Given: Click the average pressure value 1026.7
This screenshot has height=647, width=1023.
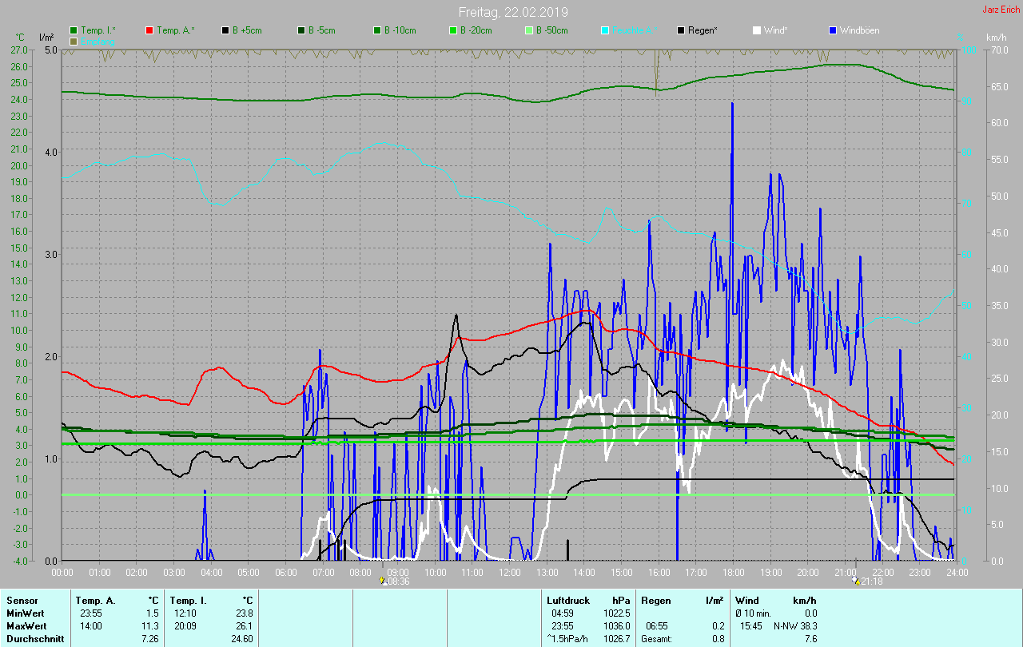Looking at the screenshot, I should click(x=618, y=639).
